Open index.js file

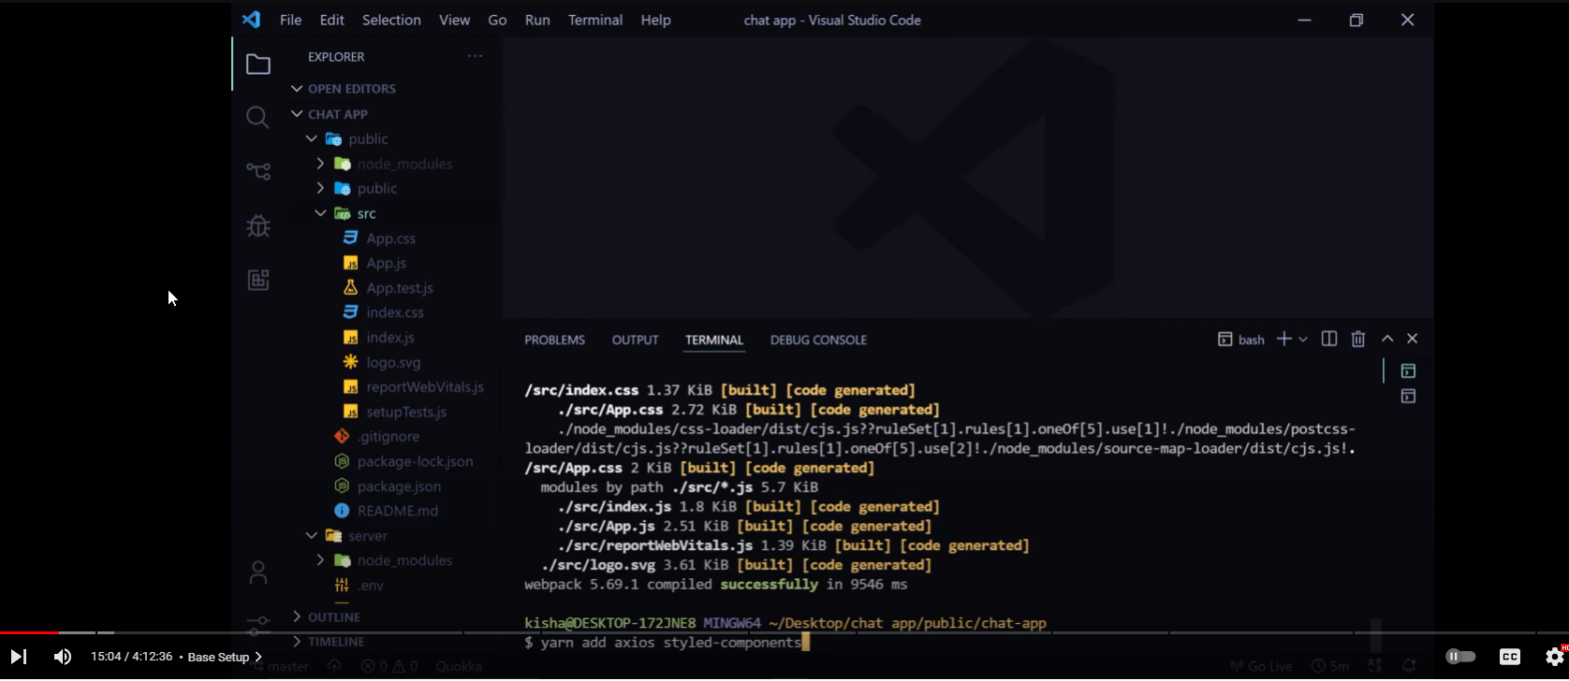point(390,338)
